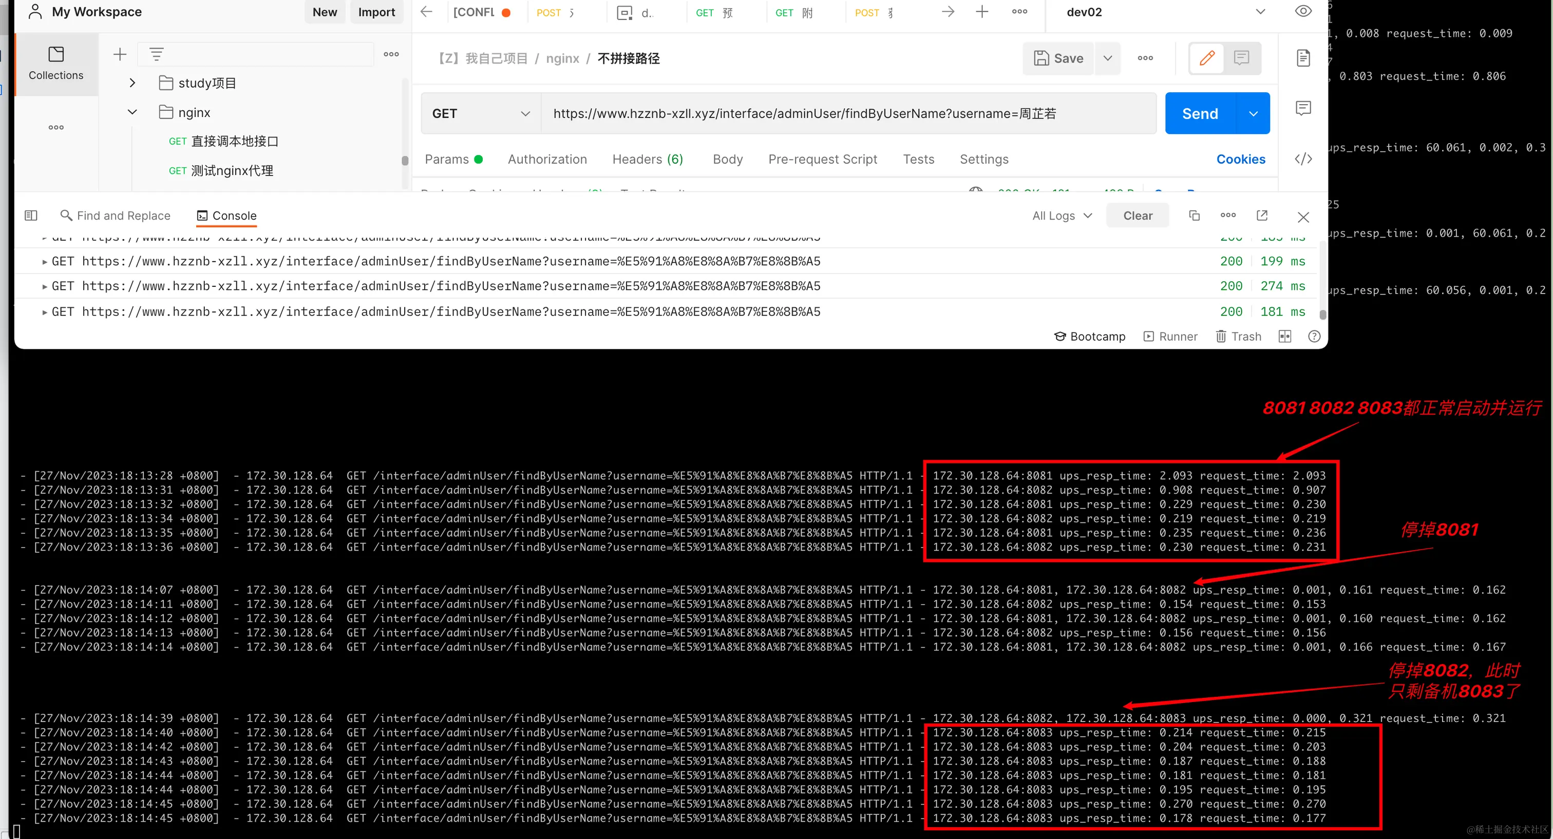Open help icon in status bar
The height and width of the screenshot is (839, 1553).
[x=1314, y=336]
